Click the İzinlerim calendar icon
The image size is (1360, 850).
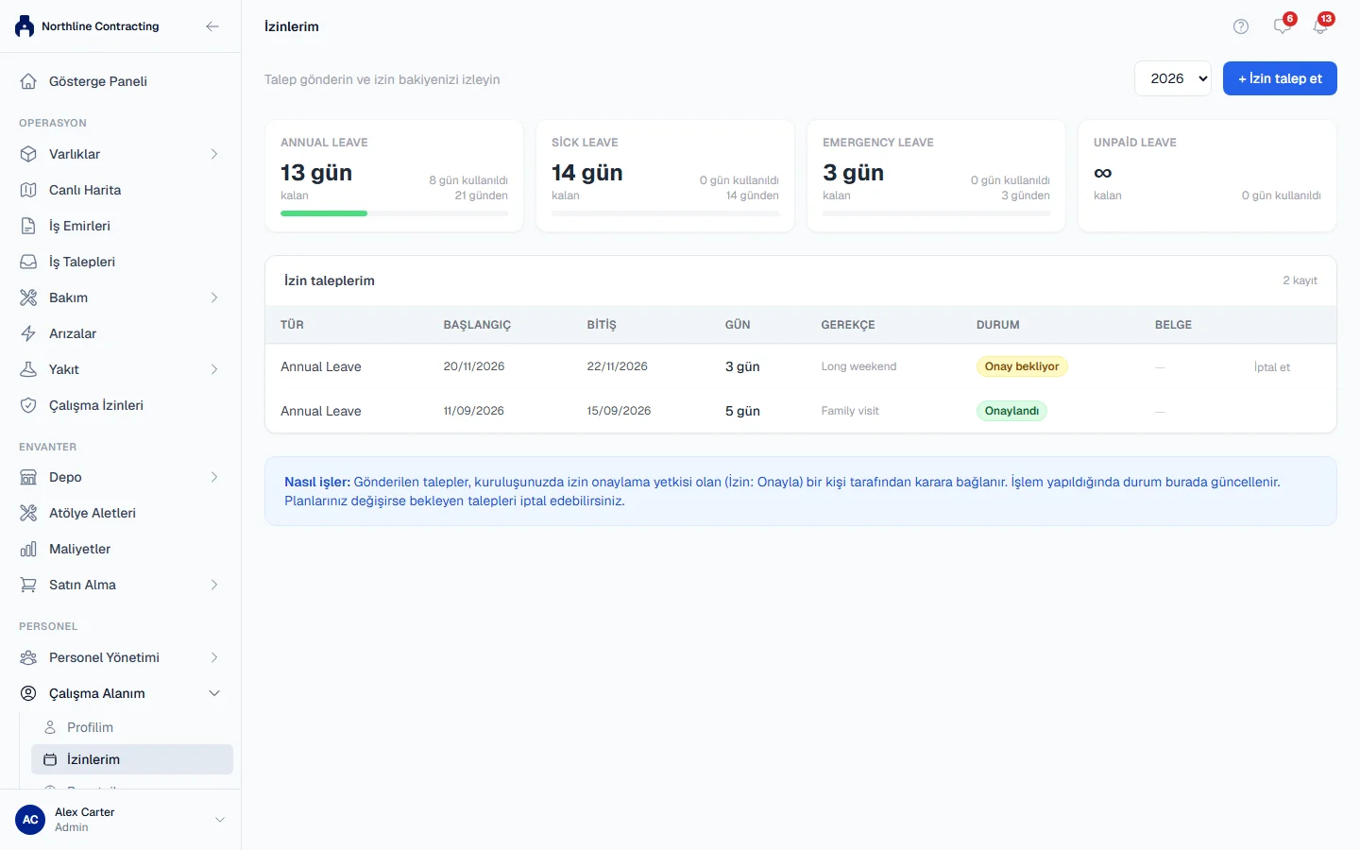tap(50, 759)
